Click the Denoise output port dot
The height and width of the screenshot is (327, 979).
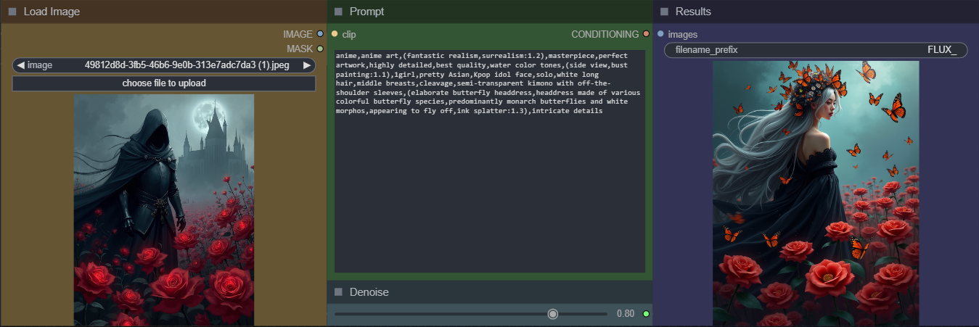646,314
